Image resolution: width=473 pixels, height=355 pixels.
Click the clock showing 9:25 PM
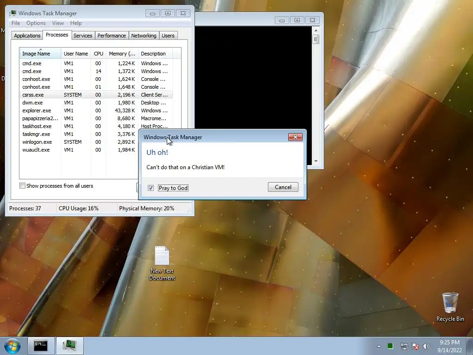449,346
